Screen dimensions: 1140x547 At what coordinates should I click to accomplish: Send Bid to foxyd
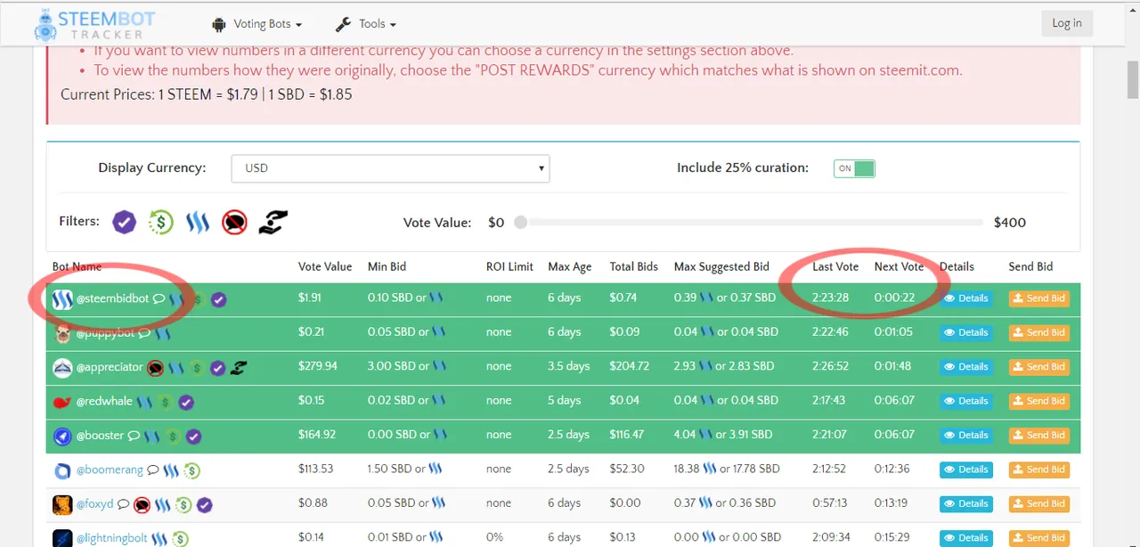[x=1039, y=503]
